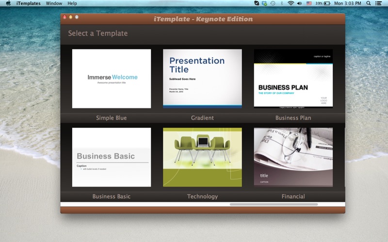Click the Select a Template heading
Screen dimensions: 388x242
(98, 33)
